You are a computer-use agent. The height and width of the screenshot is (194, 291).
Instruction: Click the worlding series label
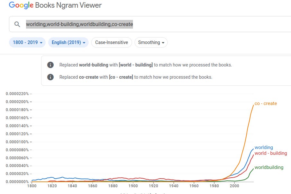click(x=264, y=147)
